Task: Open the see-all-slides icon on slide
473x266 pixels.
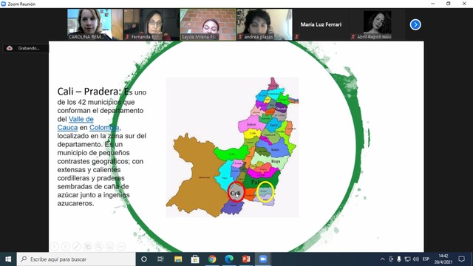Action: click(88, 247)
